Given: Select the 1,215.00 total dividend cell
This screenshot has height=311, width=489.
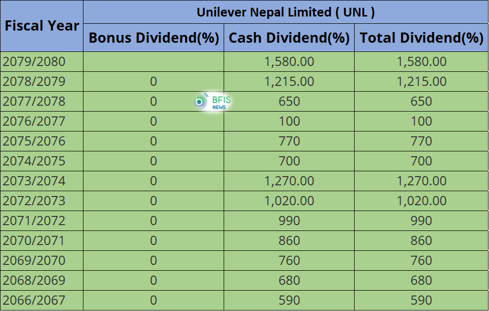Looking at the screenshot, I should (421, 82).
